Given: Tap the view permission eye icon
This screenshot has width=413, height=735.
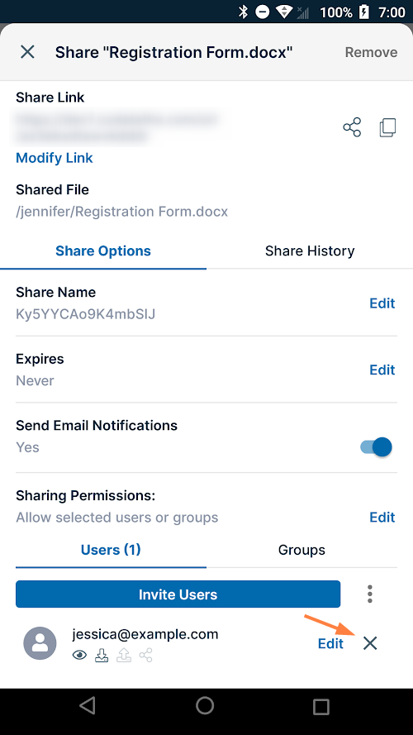Looking at the screenshot, I should tap(79, 656).
